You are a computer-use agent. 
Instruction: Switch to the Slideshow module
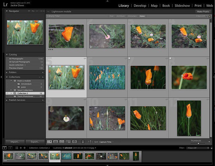[x=182, y=6]
